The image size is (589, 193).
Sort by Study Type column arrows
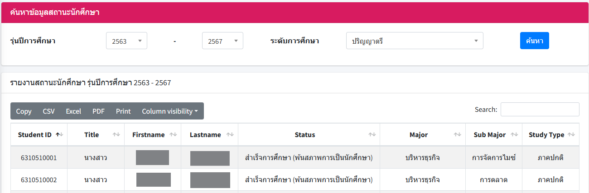pyautogui.click(x=571, y=135)
